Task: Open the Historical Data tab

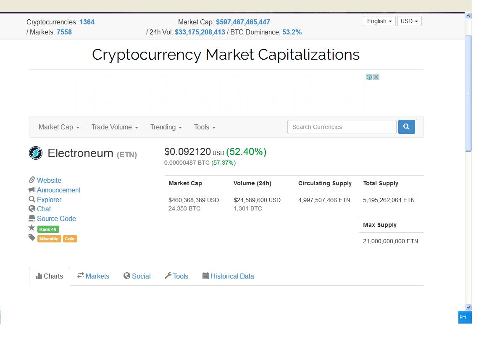Action: (x=228, y=276)
